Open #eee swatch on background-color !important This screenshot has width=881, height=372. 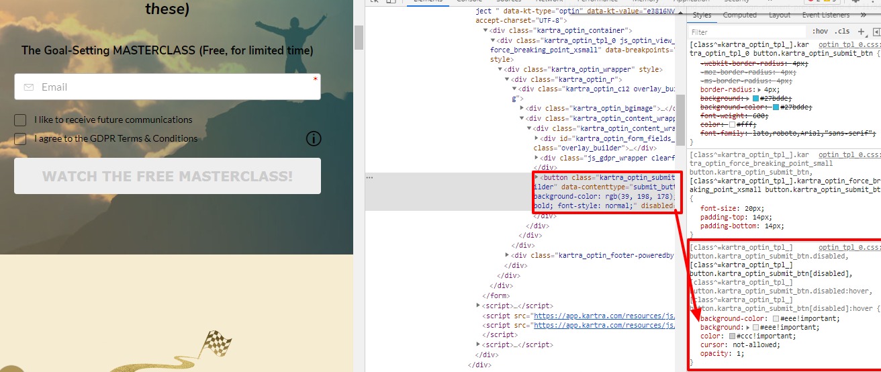(776, 318)
